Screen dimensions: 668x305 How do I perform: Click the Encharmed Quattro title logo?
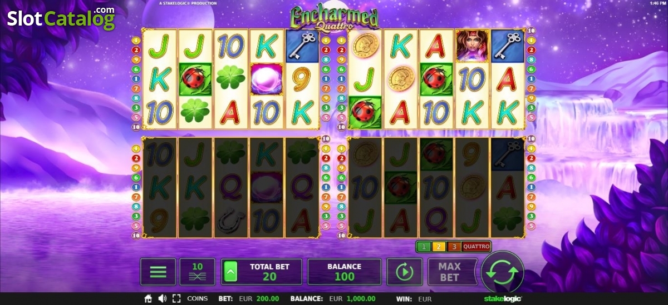click(x=335, y=17)
